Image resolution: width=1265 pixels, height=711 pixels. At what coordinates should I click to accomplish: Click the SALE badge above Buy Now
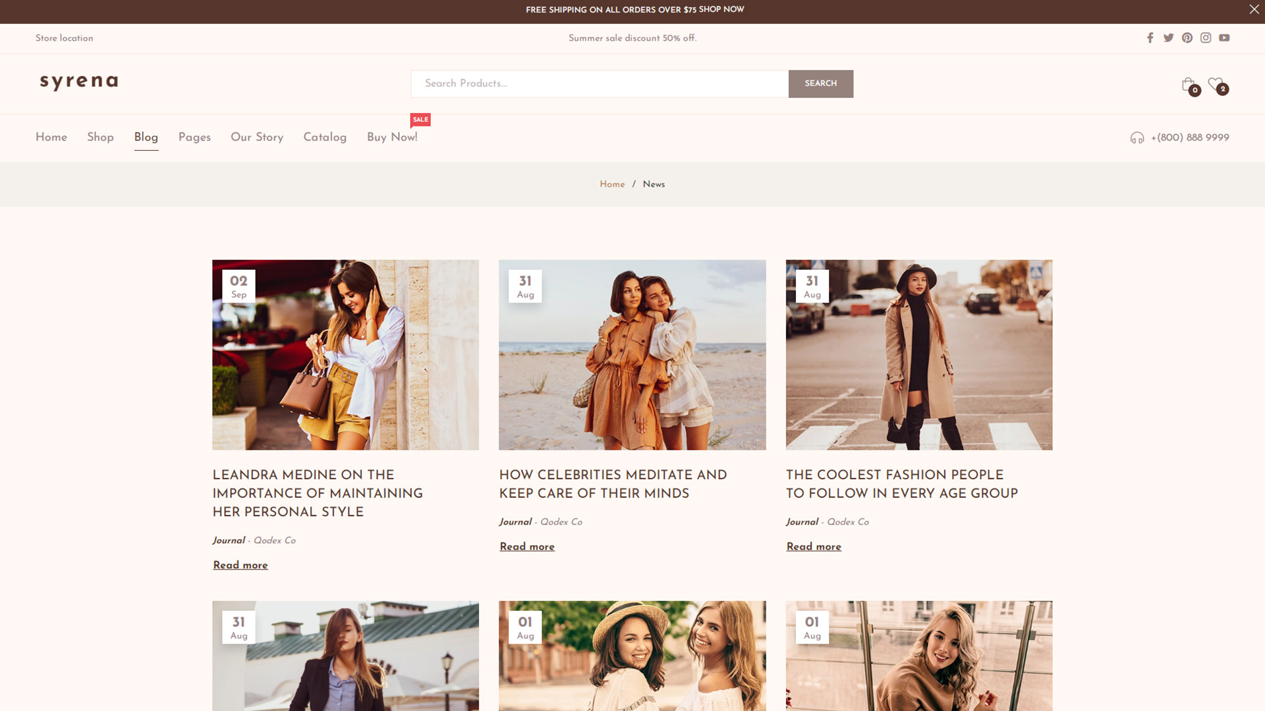click(x=420, y=120)
